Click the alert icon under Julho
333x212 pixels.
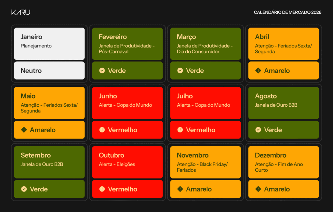pyautogui.click(x=180, y=130)
